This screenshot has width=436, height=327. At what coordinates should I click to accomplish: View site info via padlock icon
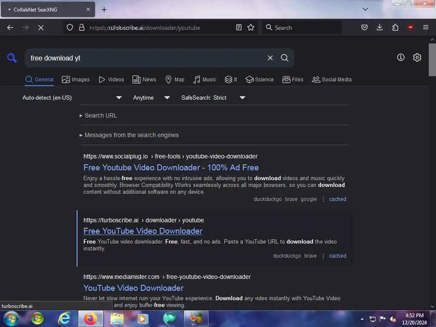[81, 28]
